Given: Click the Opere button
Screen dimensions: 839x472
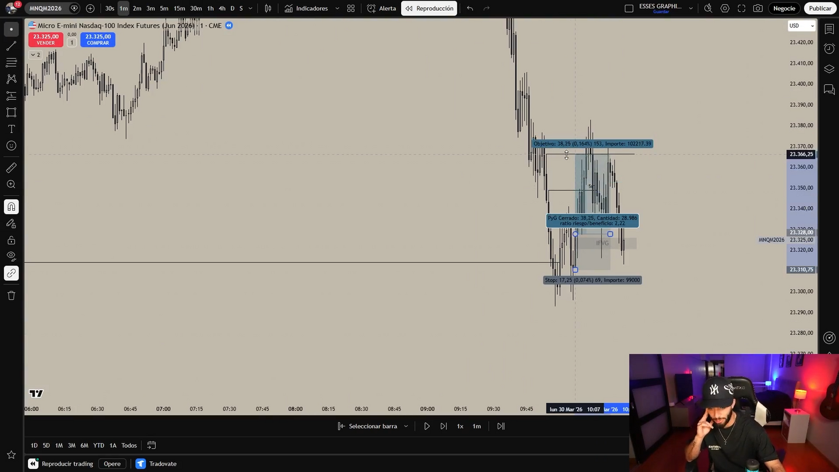Looking at the screenshot, I should click(112, 464).
